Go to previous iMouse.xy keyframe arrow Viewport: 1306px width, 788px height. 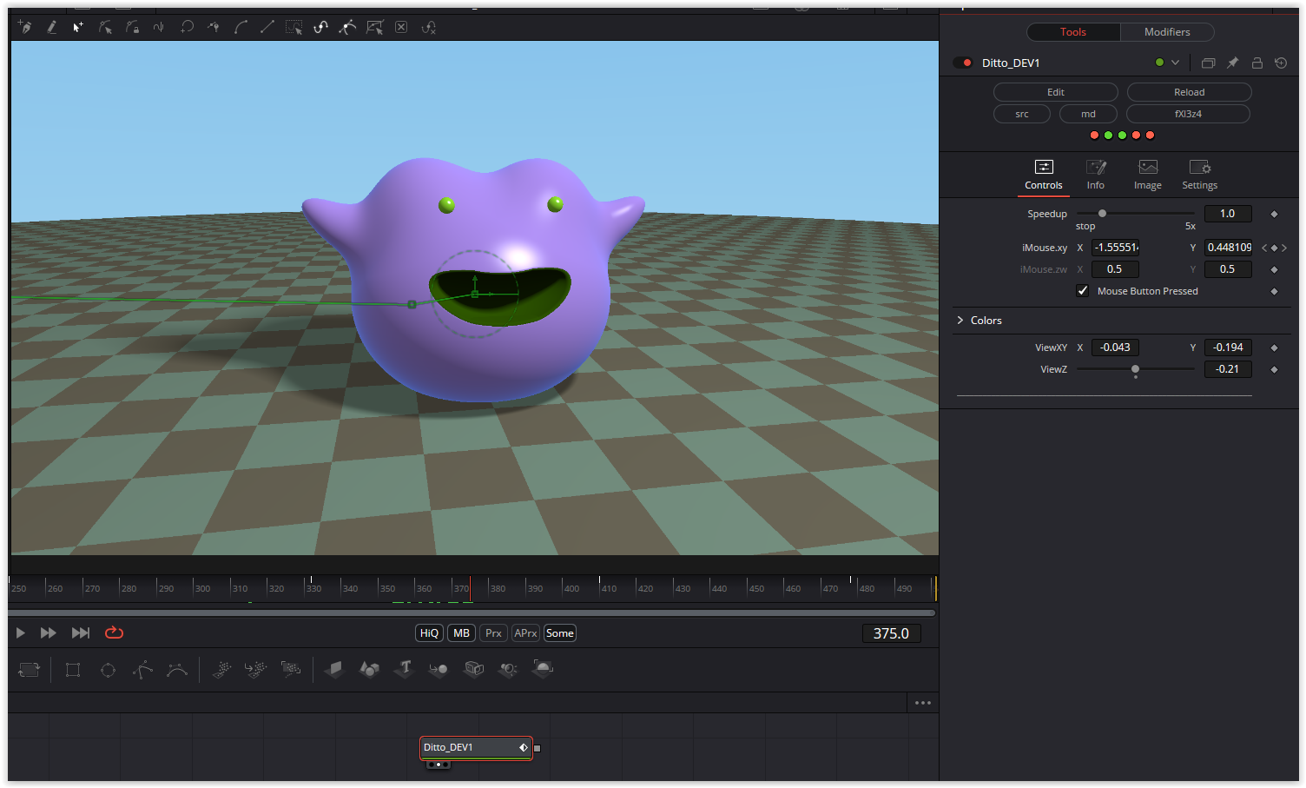pyautogui.click(x=1264, y=248)
